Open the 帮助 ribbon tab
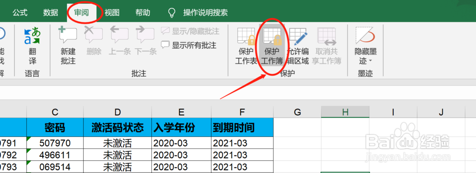Image resolution: width=476 pixels, height=173 pixels. (x=143, y=13)
